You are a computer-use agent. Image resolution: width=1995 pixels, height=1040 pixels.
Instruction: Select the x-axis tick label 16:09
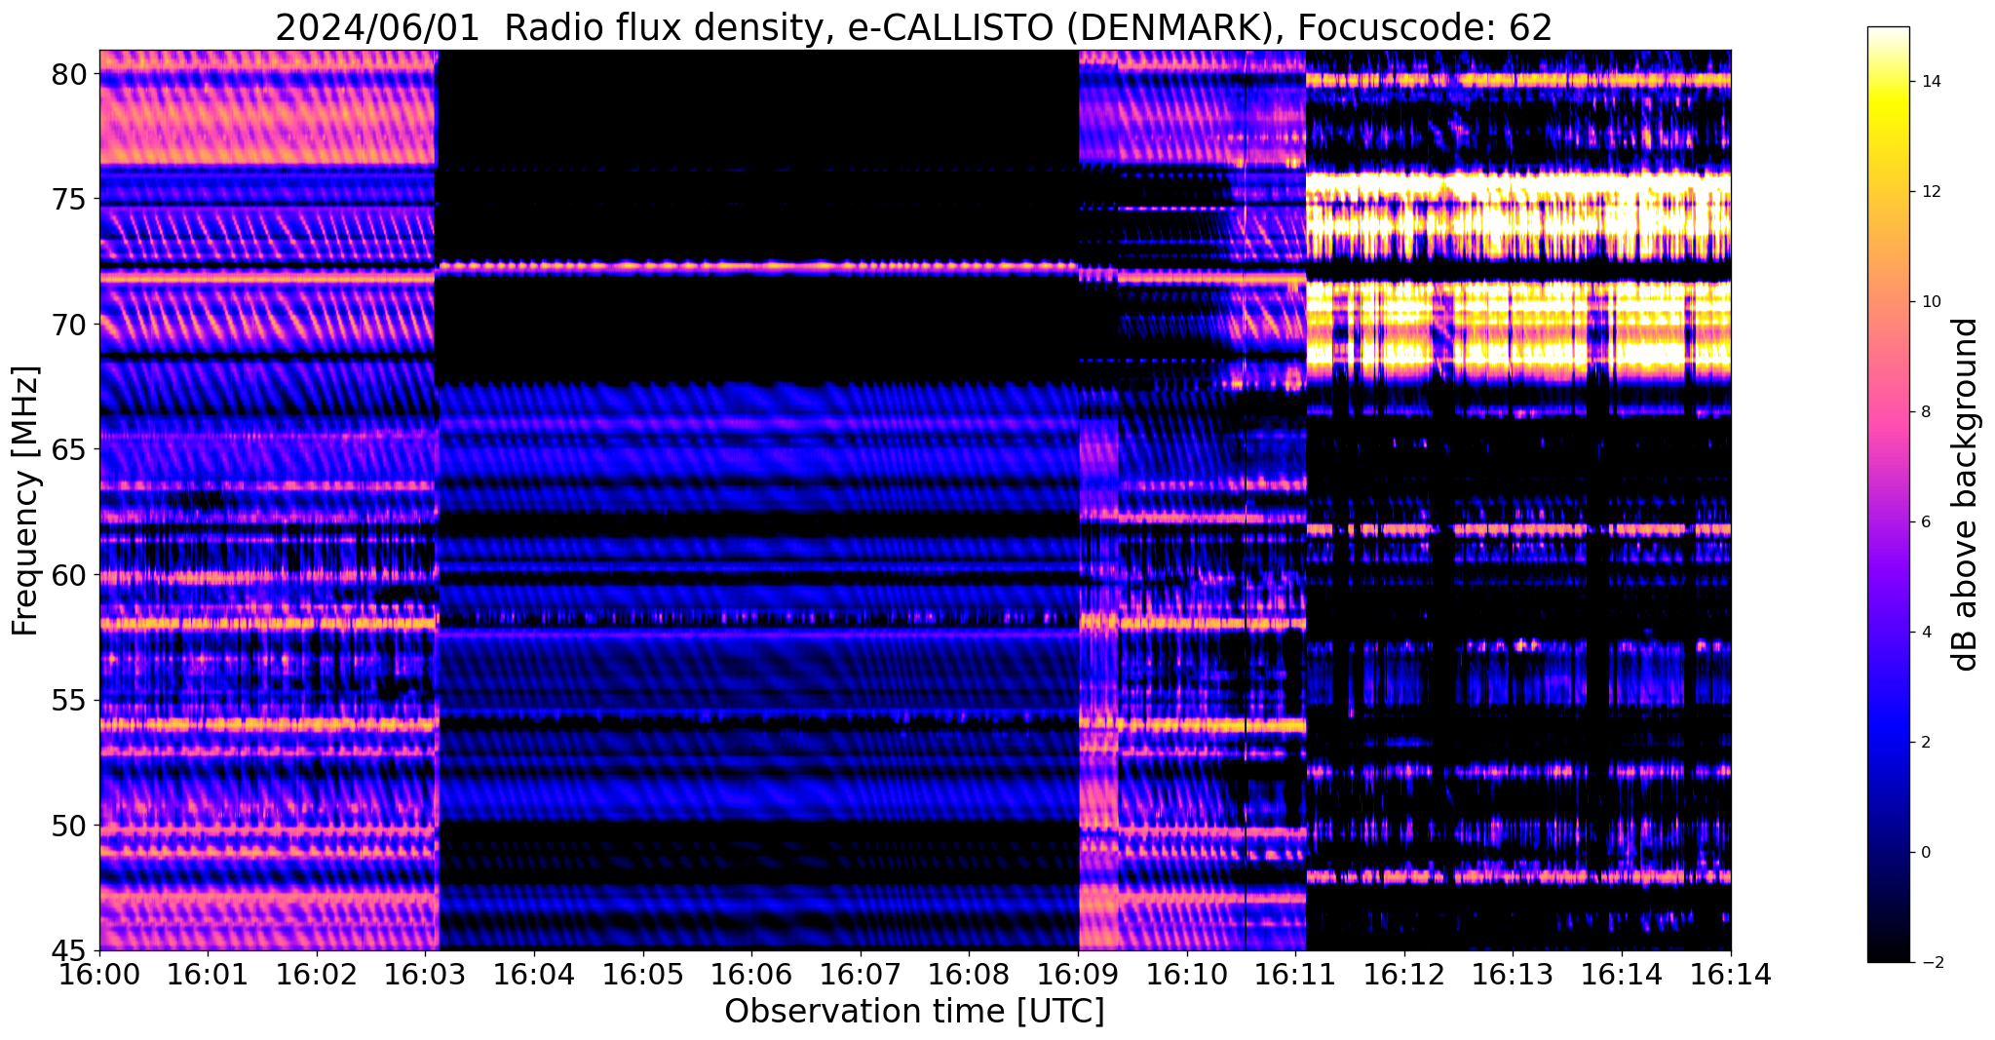click(x=1078, y=974)
